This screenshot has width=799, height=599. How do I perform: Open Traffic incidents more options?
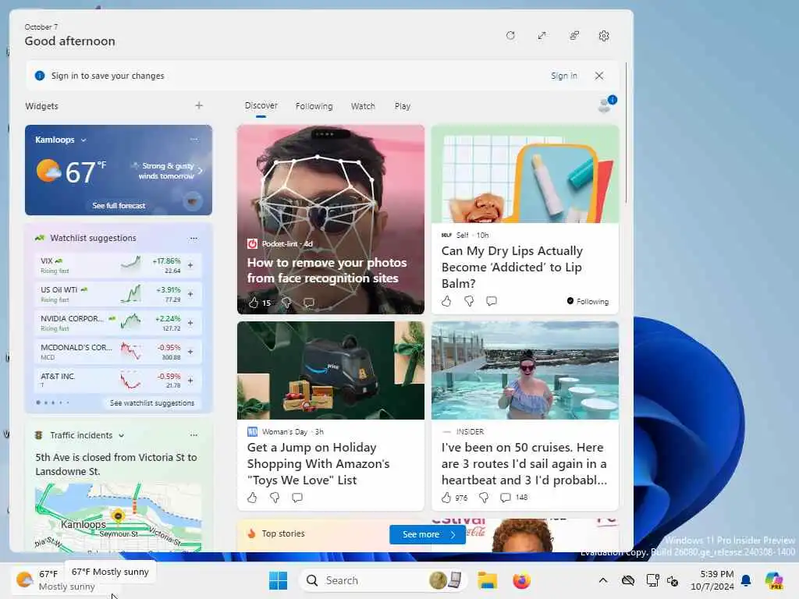click(194, 435)
